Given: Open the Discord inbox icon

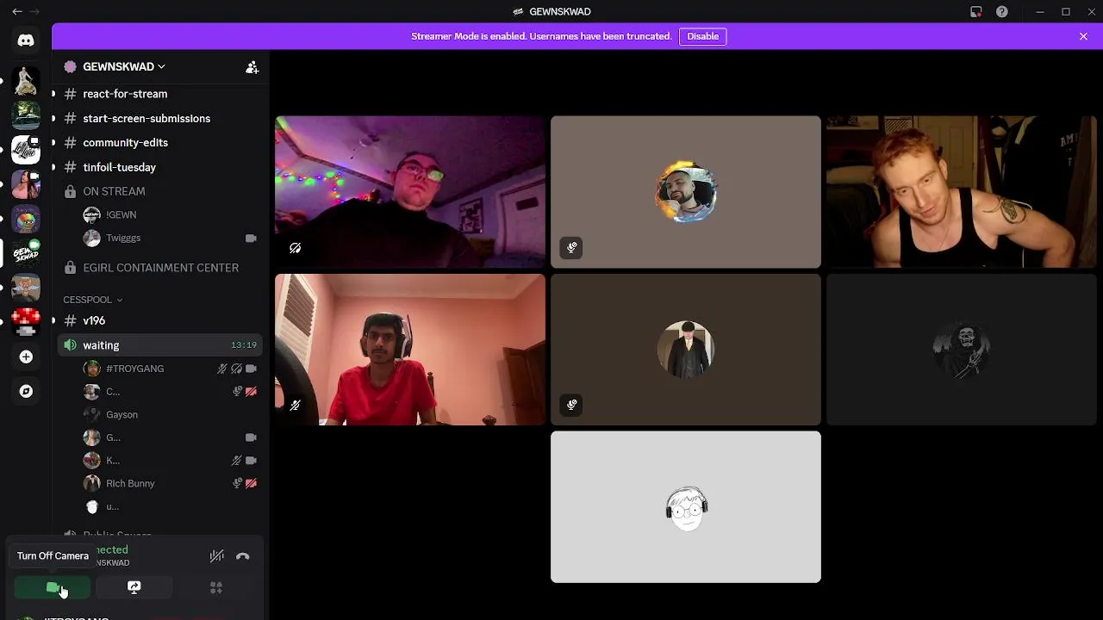Looking at the screenshot, I should (975, 11).
